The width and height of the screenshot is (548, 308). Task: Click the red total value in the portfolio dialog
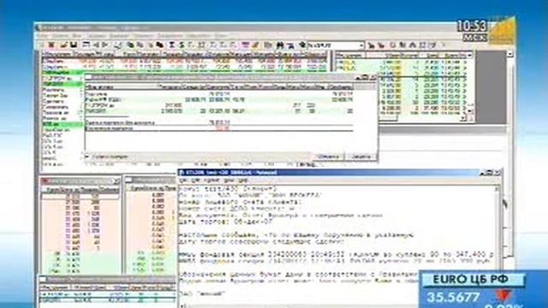click(223, 128)
